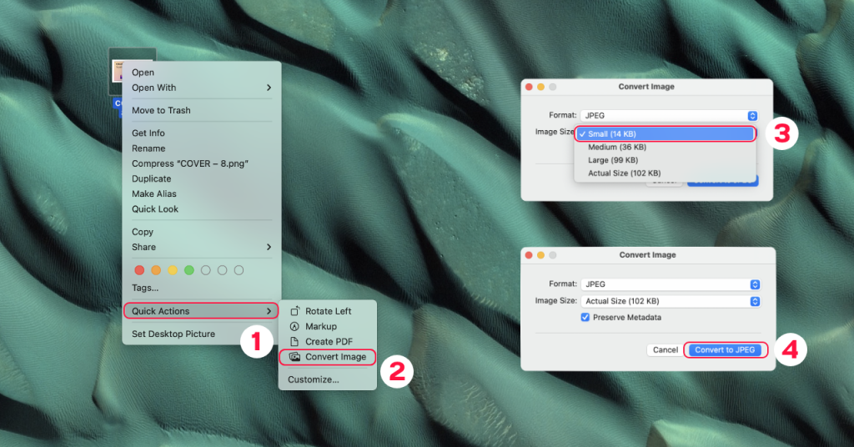The image size is (854, 447).
Task: Open the Image Size Actual Size dropdown
Action: point(671,301)
